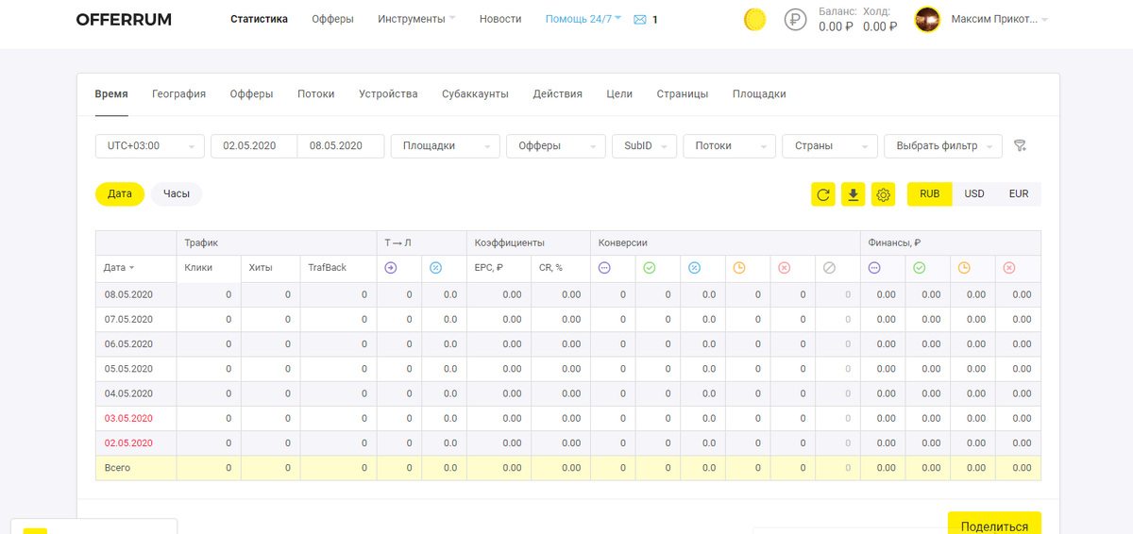Viewport: 1133px width, 534px height.
Task: Click purple dots icon under Конверсии
Action: 604,268
